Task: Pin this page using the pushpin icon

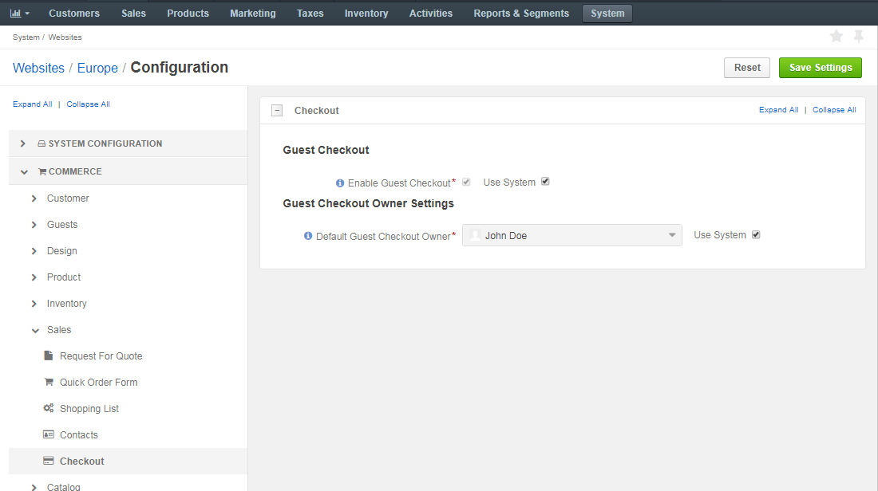Action: pyautogui.click(x=858, y=37)
